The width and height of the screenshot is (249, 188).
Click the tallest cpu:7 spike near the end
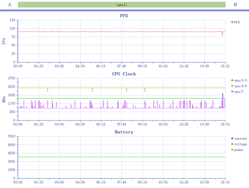tap(223, 94)
